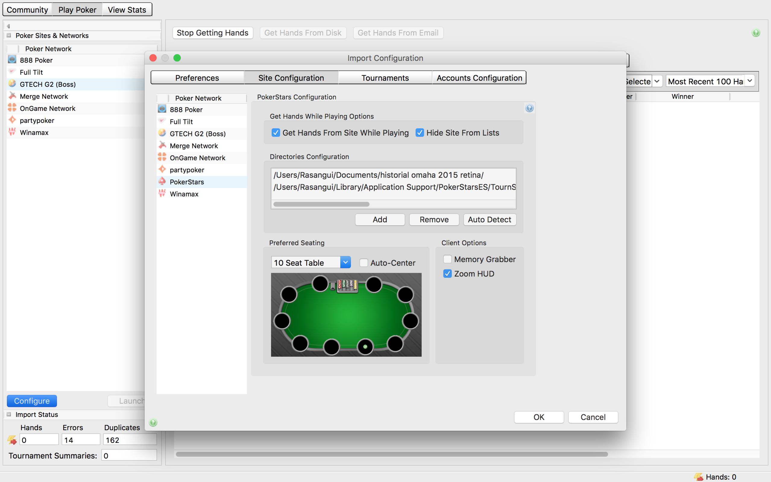Viewport: 771px width, 482px height.
Task: Click the Duplicates count field
Action: click(130, 440)
